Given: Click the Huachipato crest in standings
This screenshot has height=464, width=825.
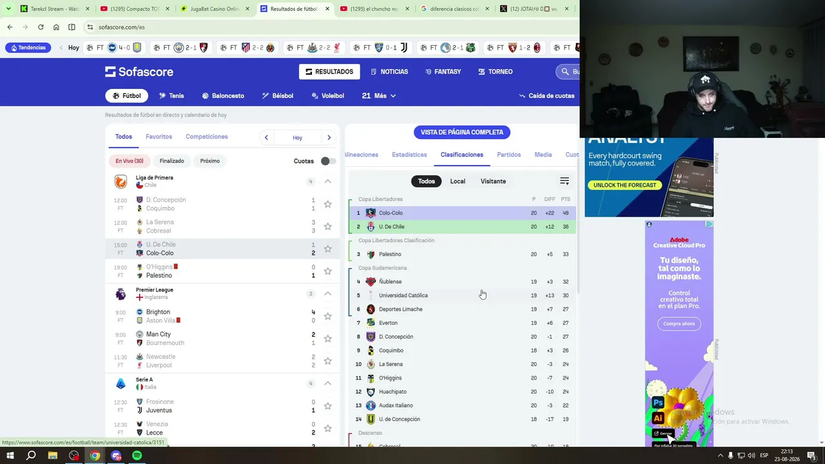Looking at the screenshot, I should tap(371, 392).
